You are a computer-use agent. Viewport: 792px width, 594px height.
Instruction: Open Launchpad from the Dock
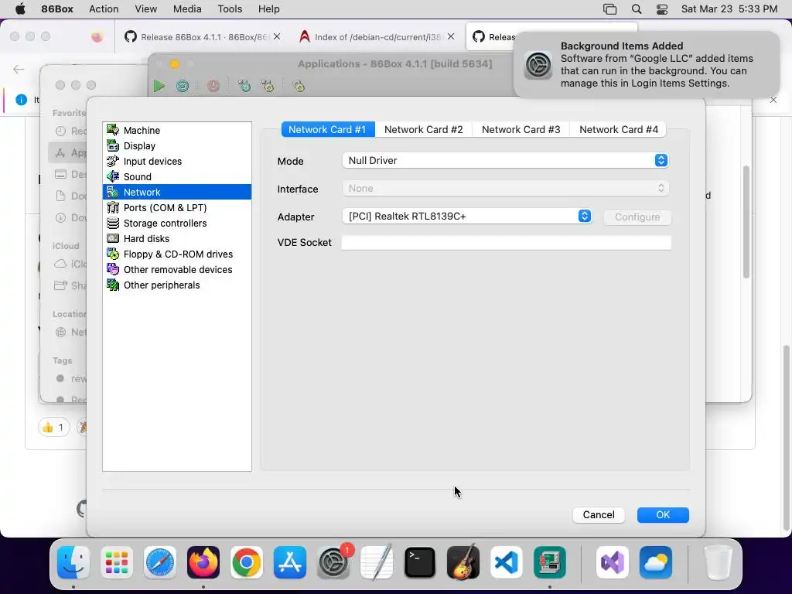point(117,562)
